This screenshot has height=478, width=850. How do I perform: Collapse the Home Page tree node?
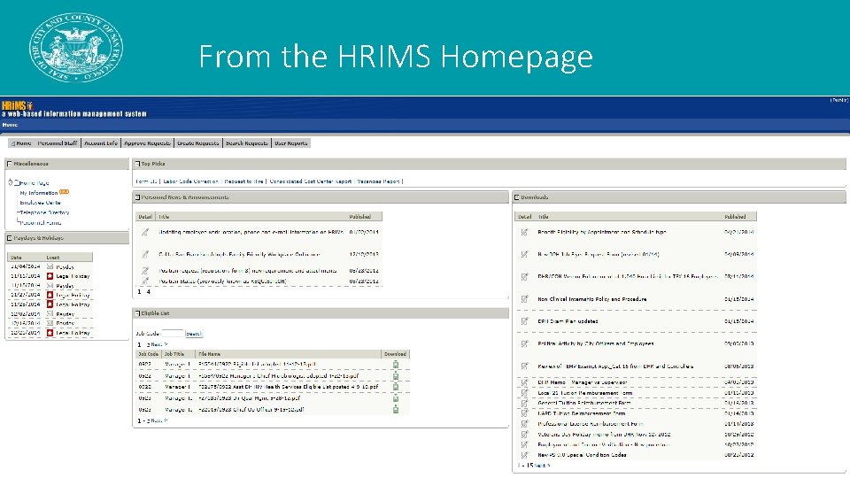pos(11,182)
